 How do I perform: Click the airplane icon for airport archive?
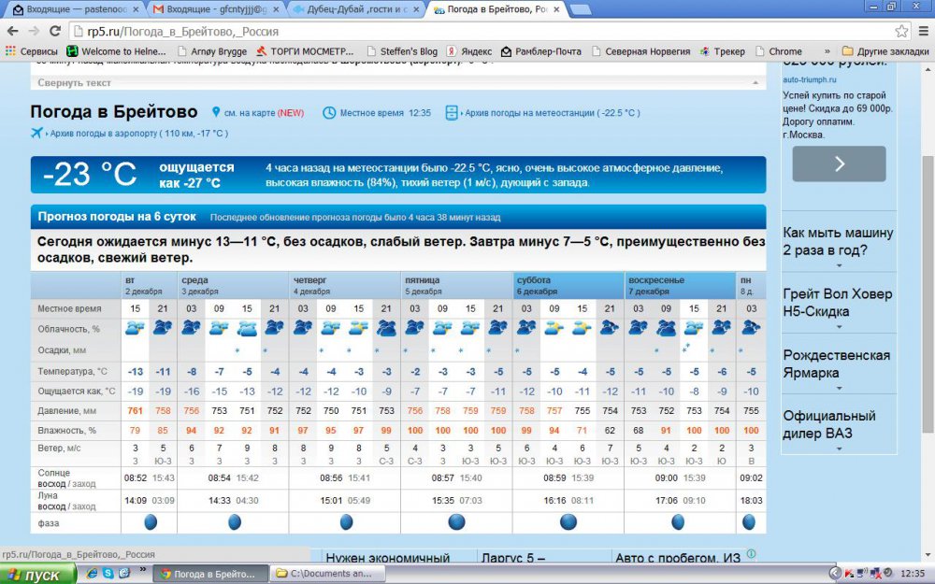click(x=37, y=134)
